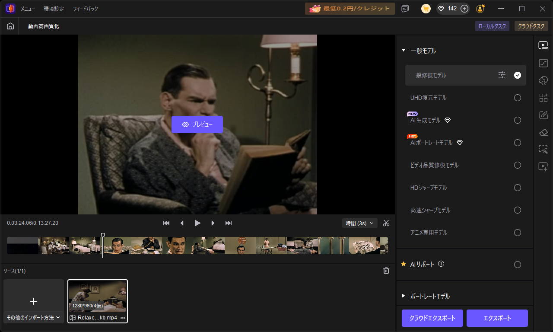Select the アニメ専用モデル radio button

point(518,233)
